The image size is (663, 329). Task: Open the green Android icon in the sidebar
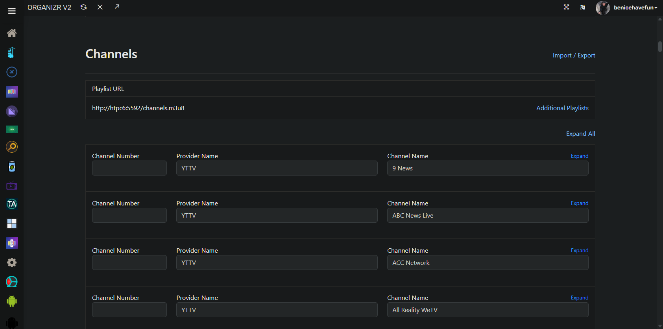pyautogui.click(x=12, y=301)
